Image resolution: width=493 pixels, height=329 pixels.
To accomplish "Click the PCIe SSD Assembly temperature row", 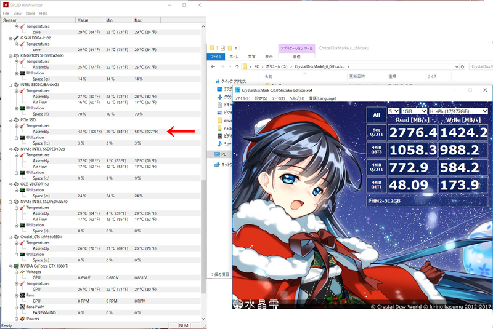I will click(100, 132).
